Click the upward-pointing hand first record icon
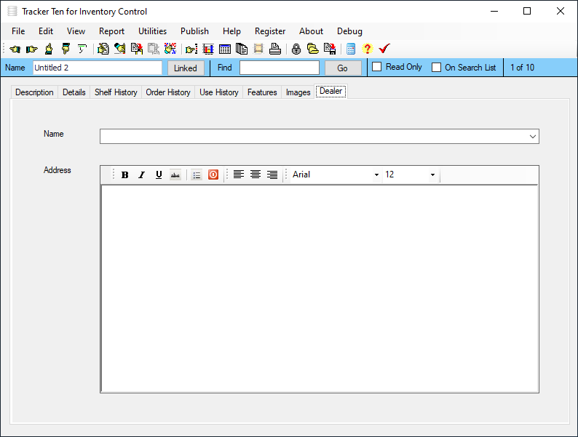 pos(49,49)
